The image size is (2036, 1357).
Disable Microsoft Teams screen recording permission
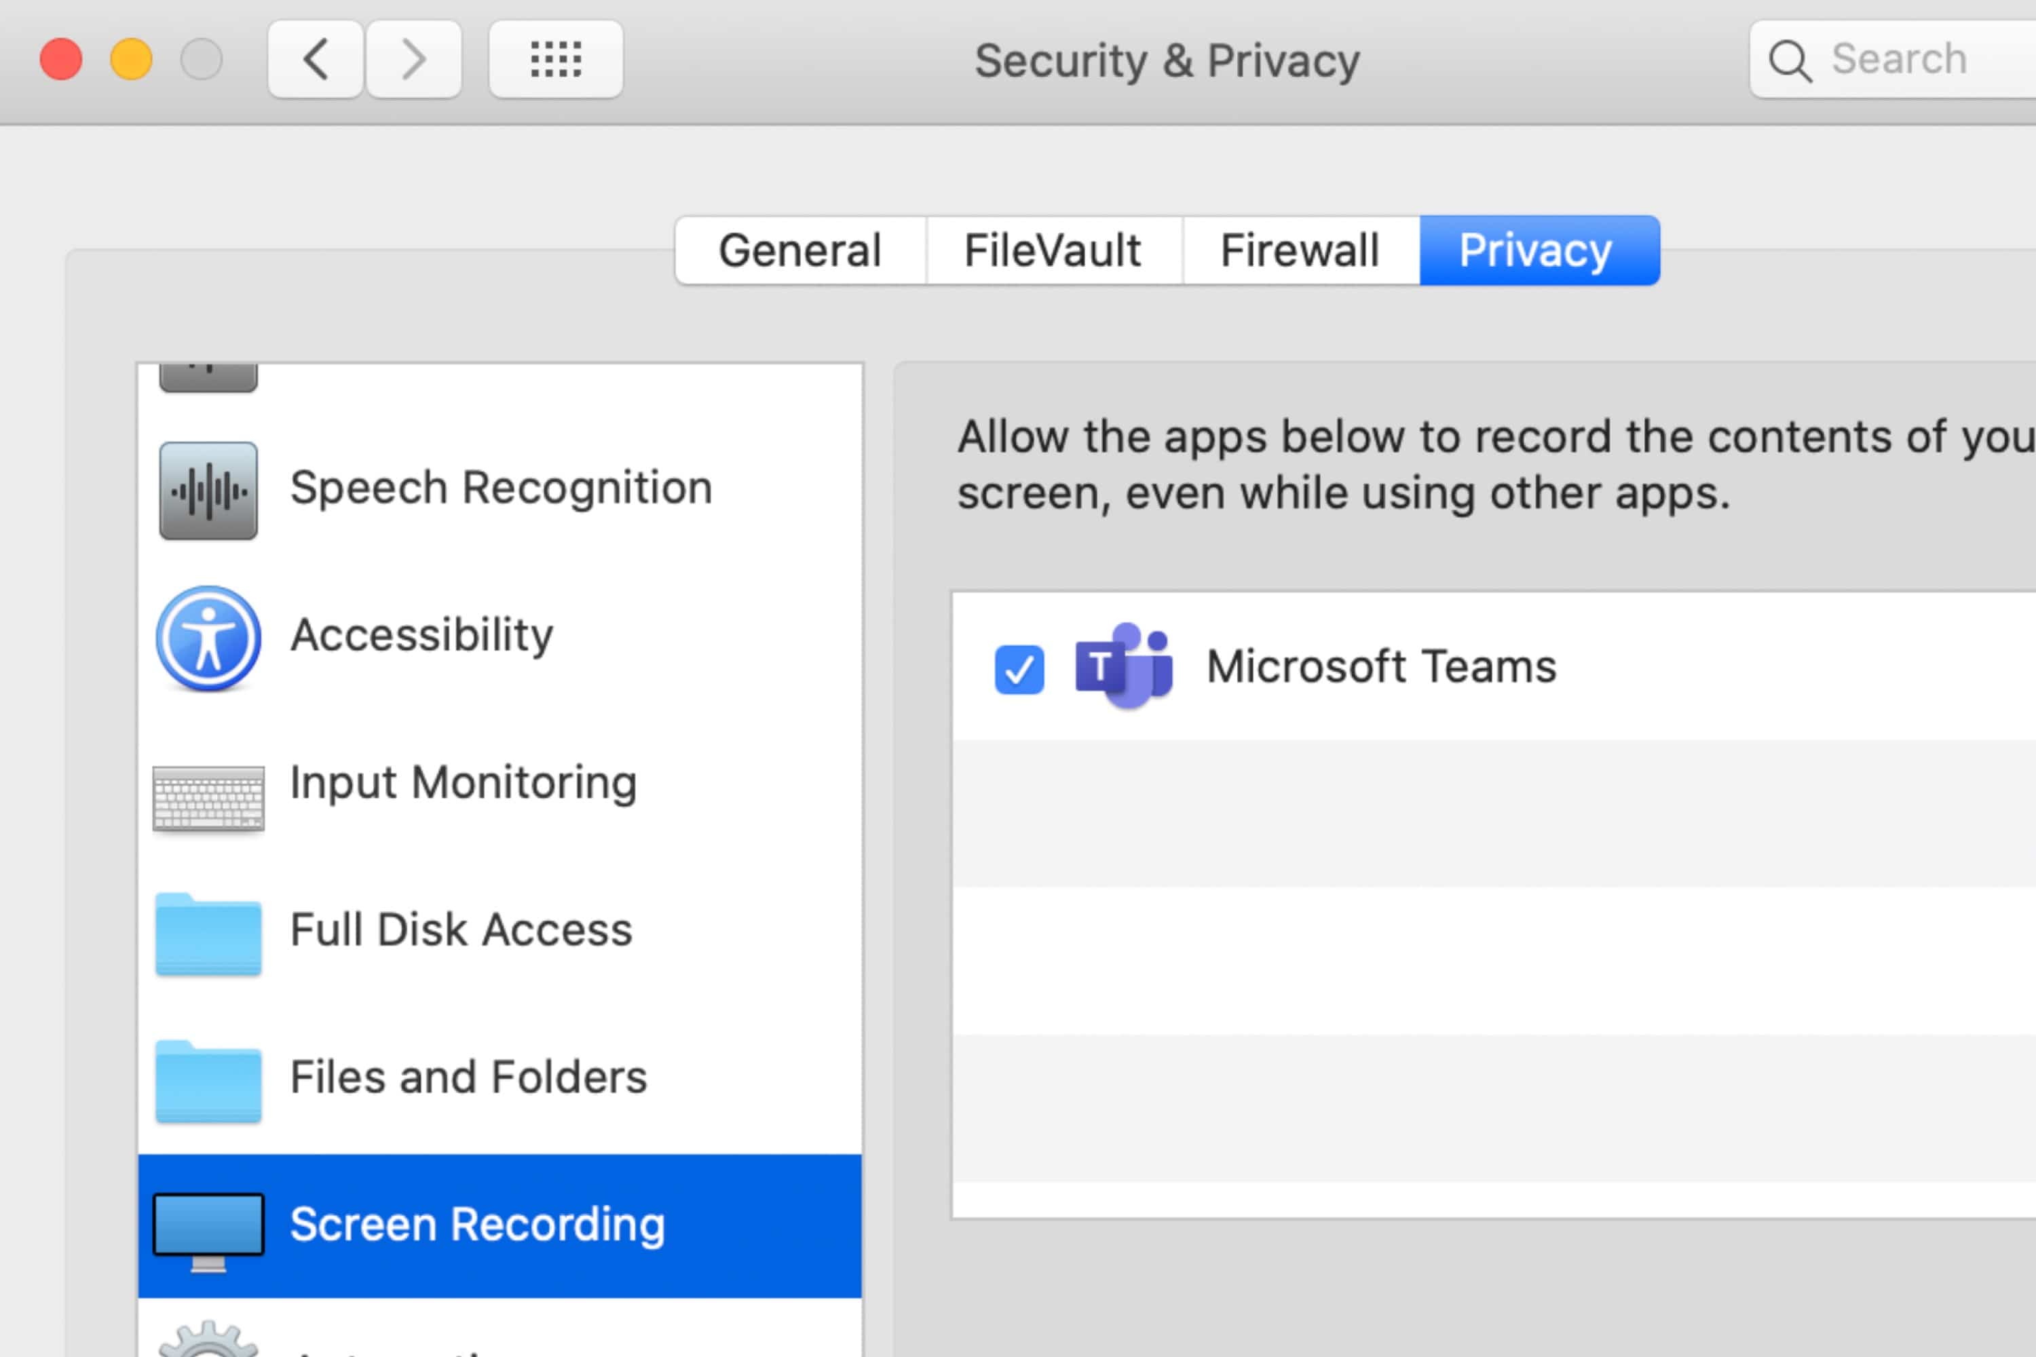[x=1017, y=668]
